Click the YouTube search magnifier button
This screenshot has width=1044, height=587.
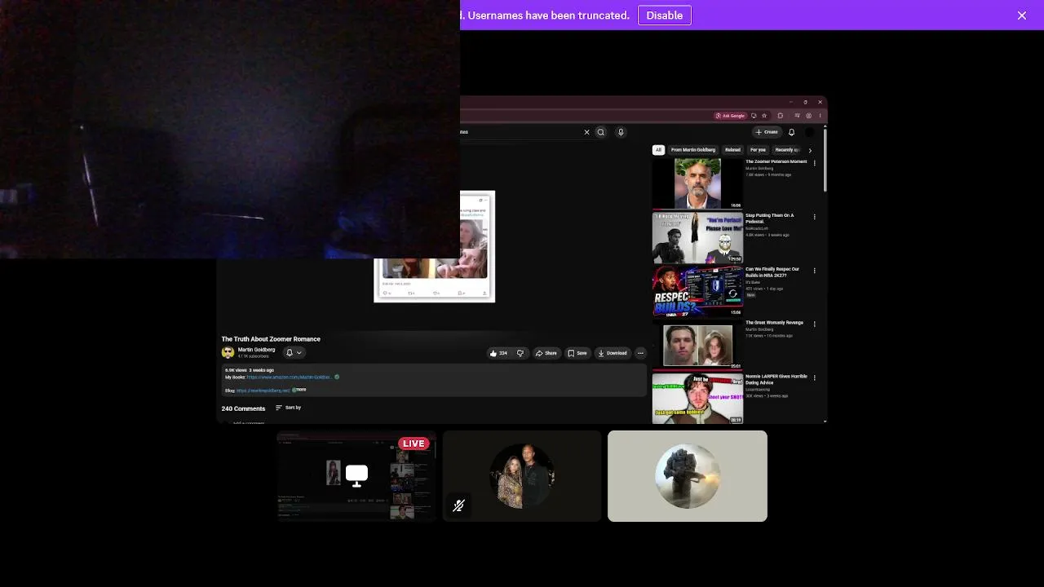[601, 132]
